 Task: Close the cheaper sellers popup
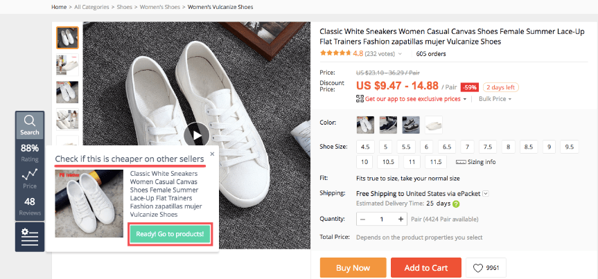click(x=212, y=154)
